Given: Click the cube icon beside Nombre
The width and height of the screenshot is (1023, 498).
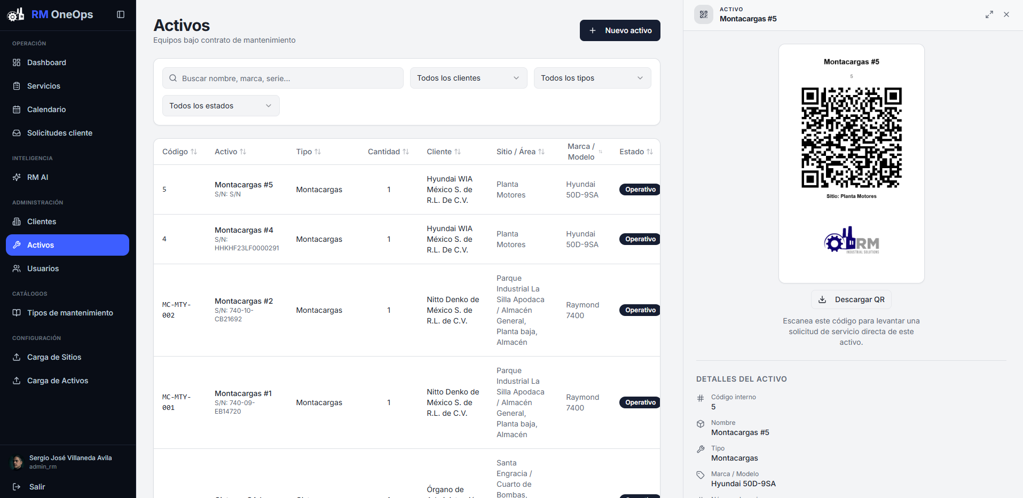Looking at the screenshot, I should [x=701, y=424].
